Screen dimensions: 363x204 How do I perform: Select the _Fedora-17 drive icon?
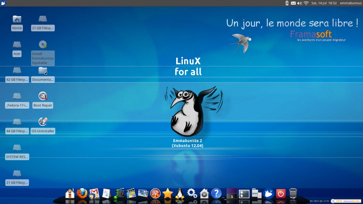(17, 96)
